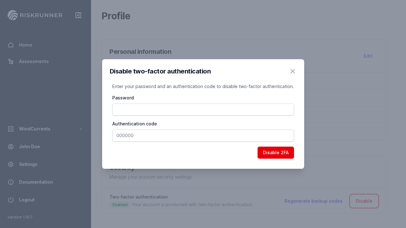Collapse the sidebar panel icon
Image resolution: width=406 pixels, height=228 pixels.
tap(78, 15)
